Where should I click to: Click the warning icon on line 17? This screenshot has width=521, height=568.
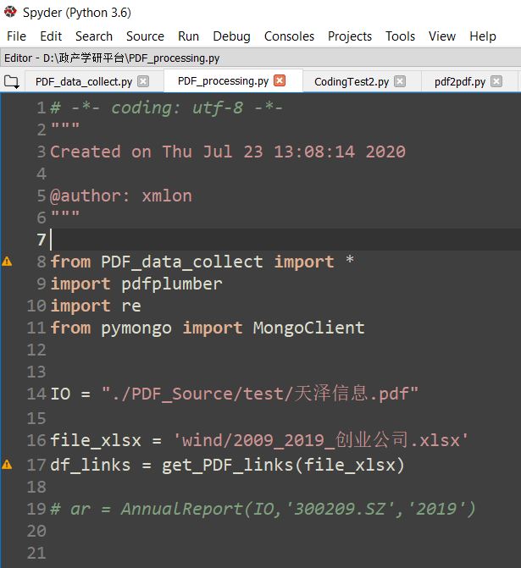(x=7, y=465)
